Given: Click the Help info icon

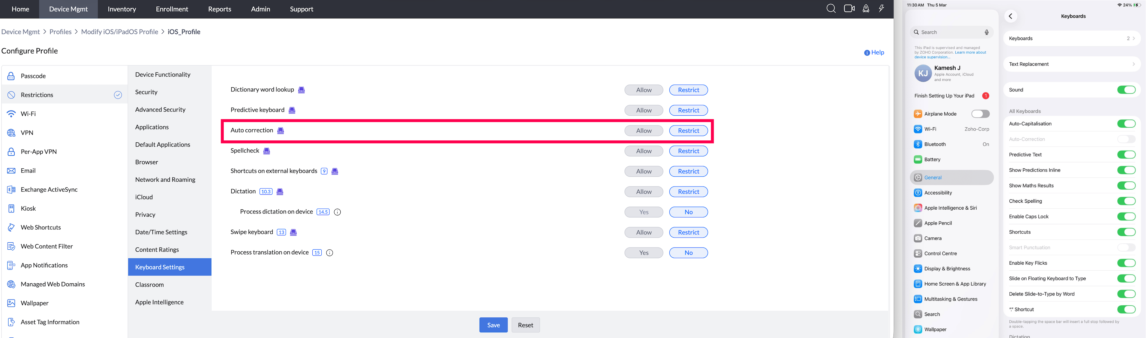Looking at the screenshot, I should 867,52.
